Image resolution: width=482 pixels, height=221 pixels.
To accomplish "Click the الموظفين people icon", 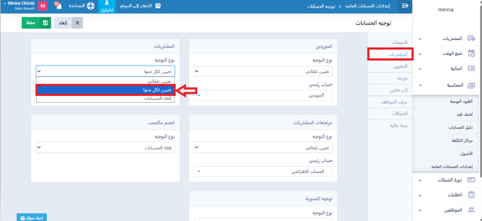I will tap(471, 210).
